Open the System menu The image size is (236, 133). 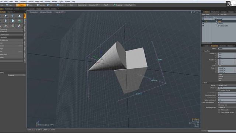click(67, 1)
